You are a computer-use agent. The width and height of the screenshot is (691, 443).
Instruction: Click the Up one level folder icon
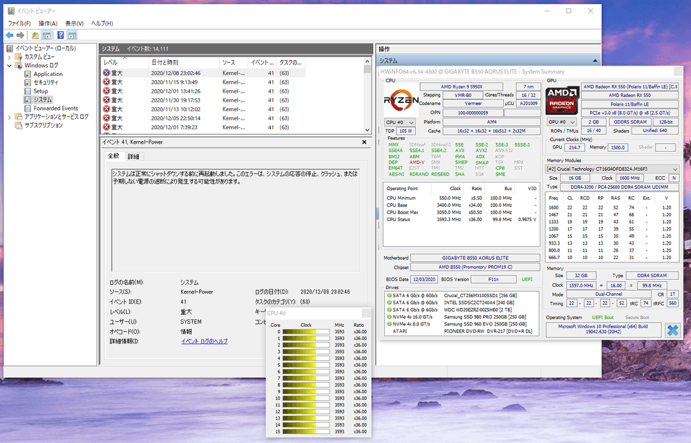(x=35, y=35)
